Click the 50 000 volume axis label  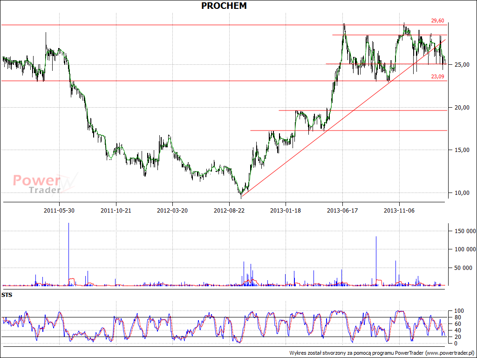tap(463, 268)
